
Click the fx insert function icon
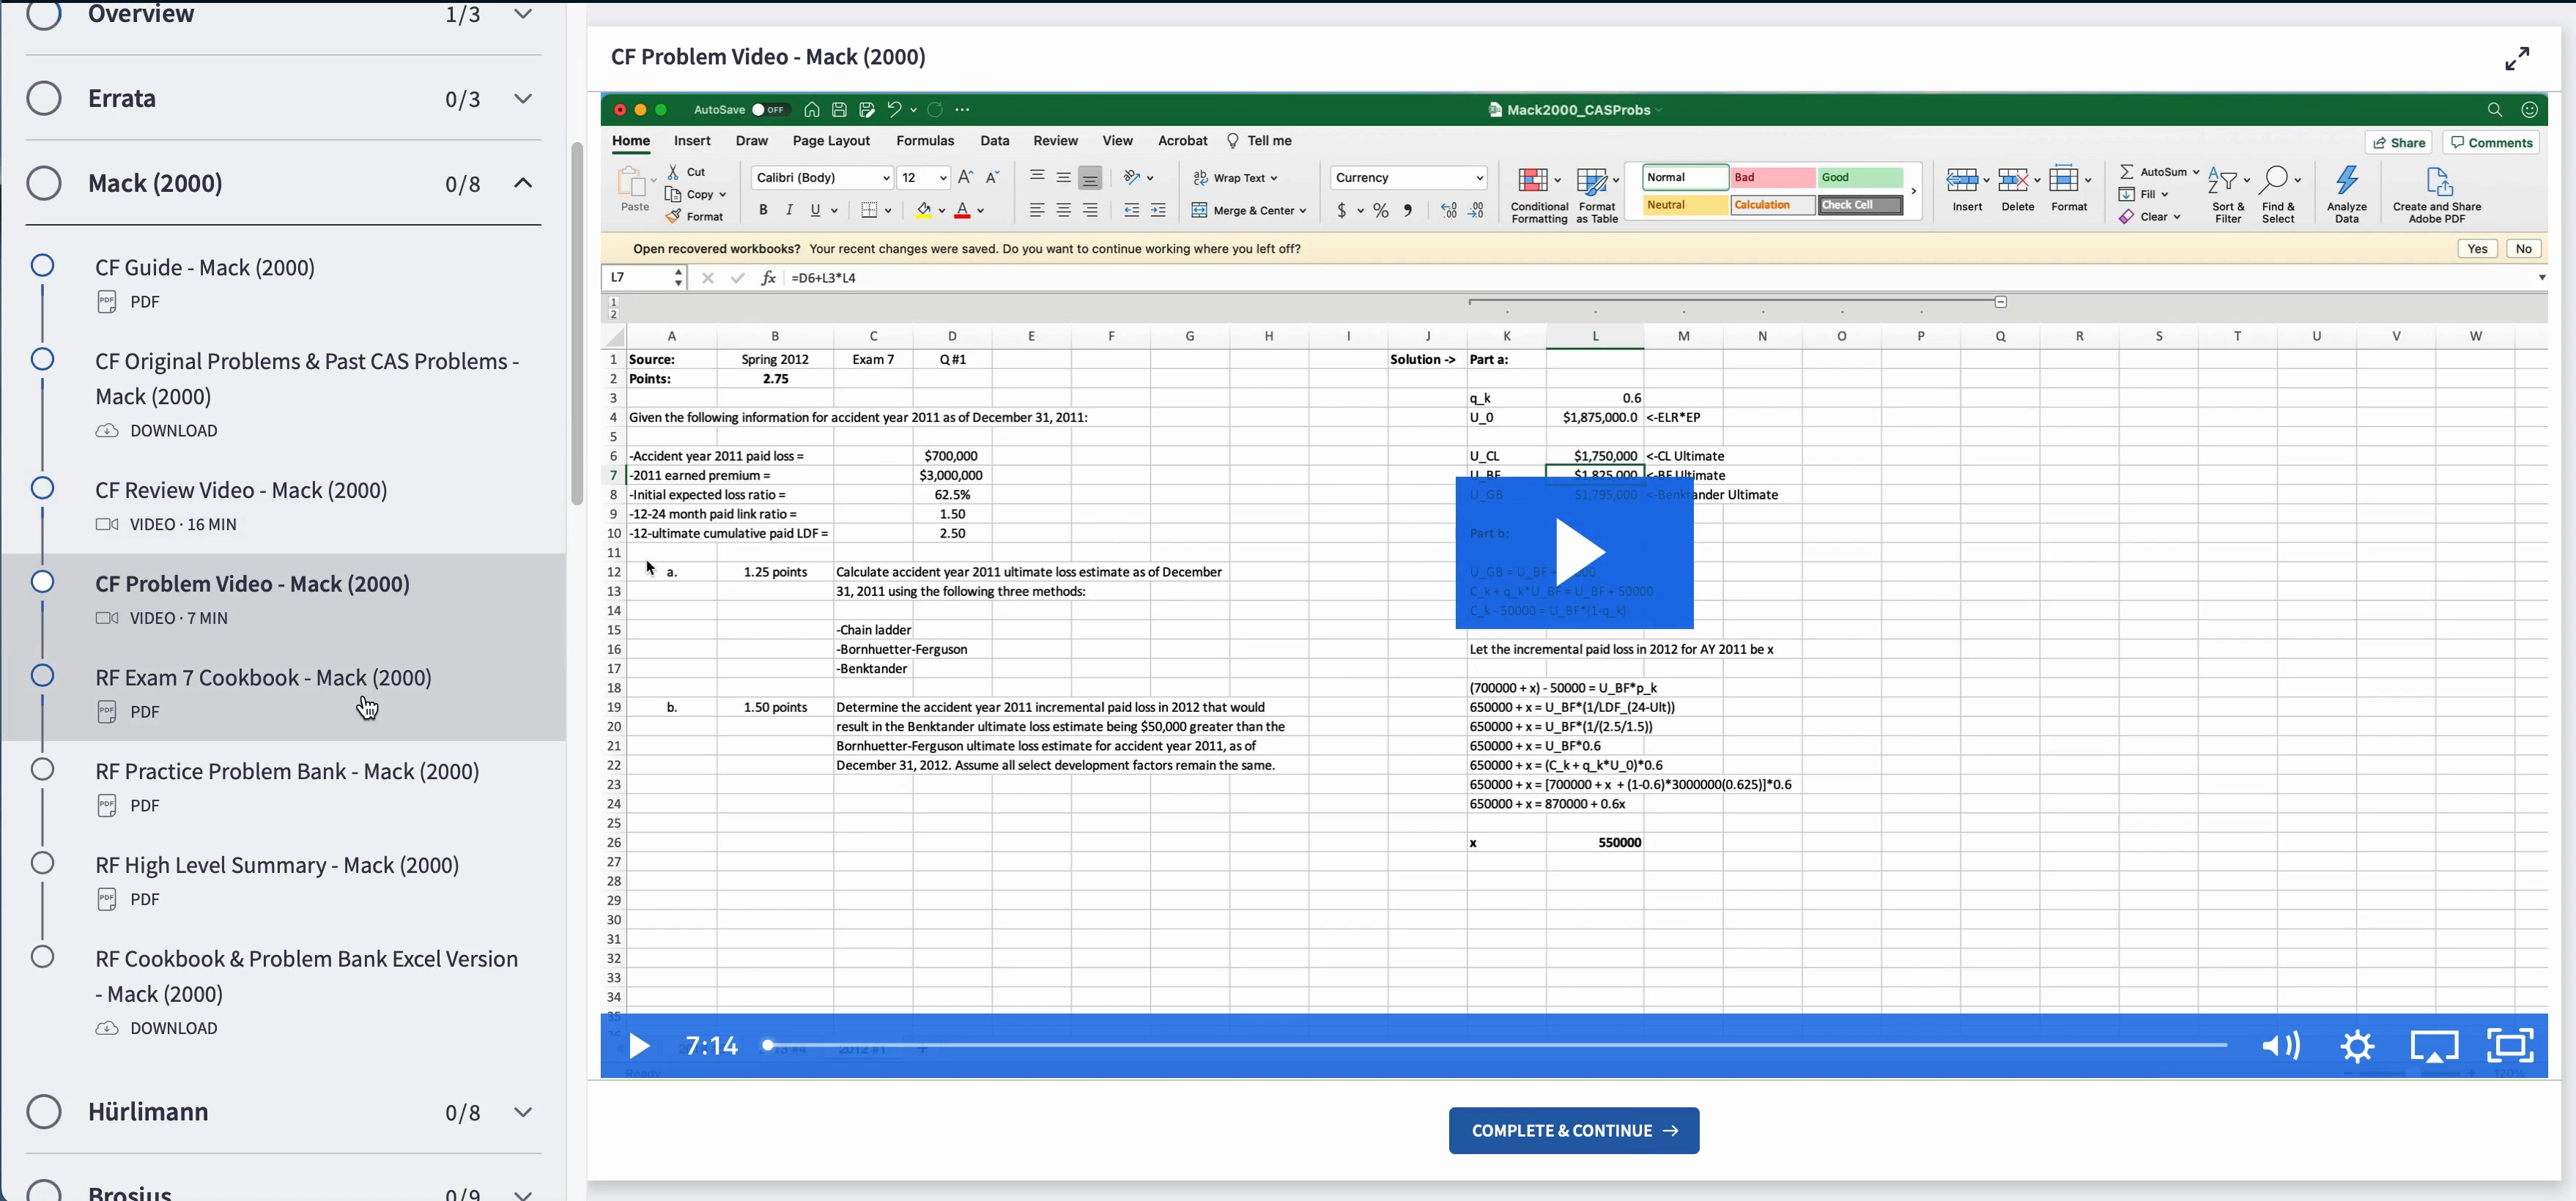pos(767,278)
